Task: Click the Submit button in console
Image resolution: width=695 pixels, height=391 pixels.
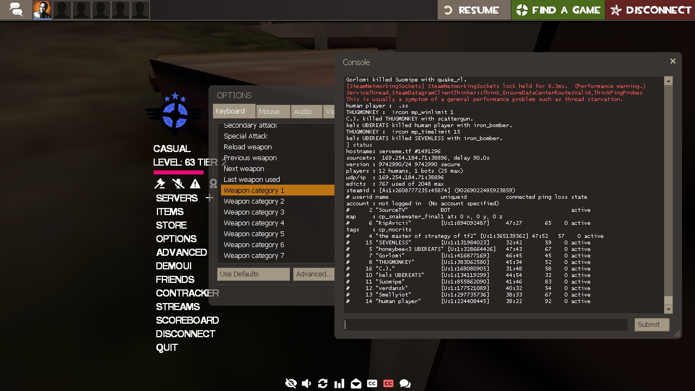Action: pyautogui.click(x=651, y=324)
